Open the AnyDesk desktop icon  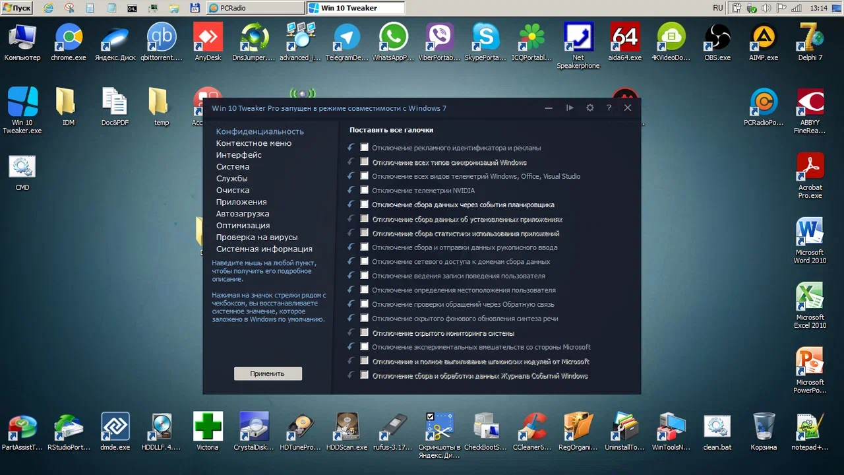coord(208,42)
